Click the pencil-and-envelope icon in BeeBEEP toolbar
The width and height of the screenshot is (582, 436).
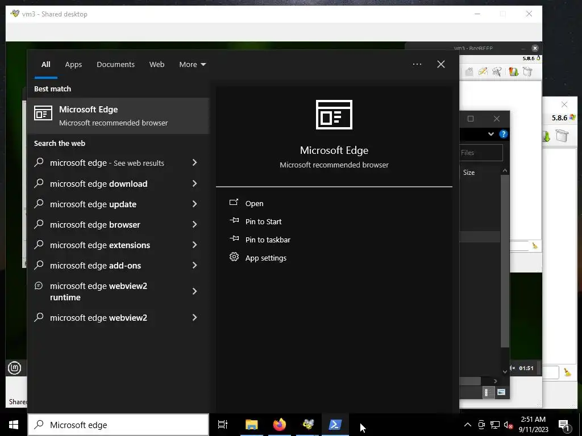483,71
